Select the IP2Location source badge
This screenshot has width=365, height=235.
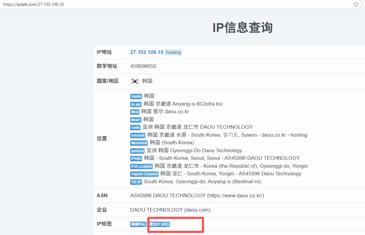click(141, 166)
